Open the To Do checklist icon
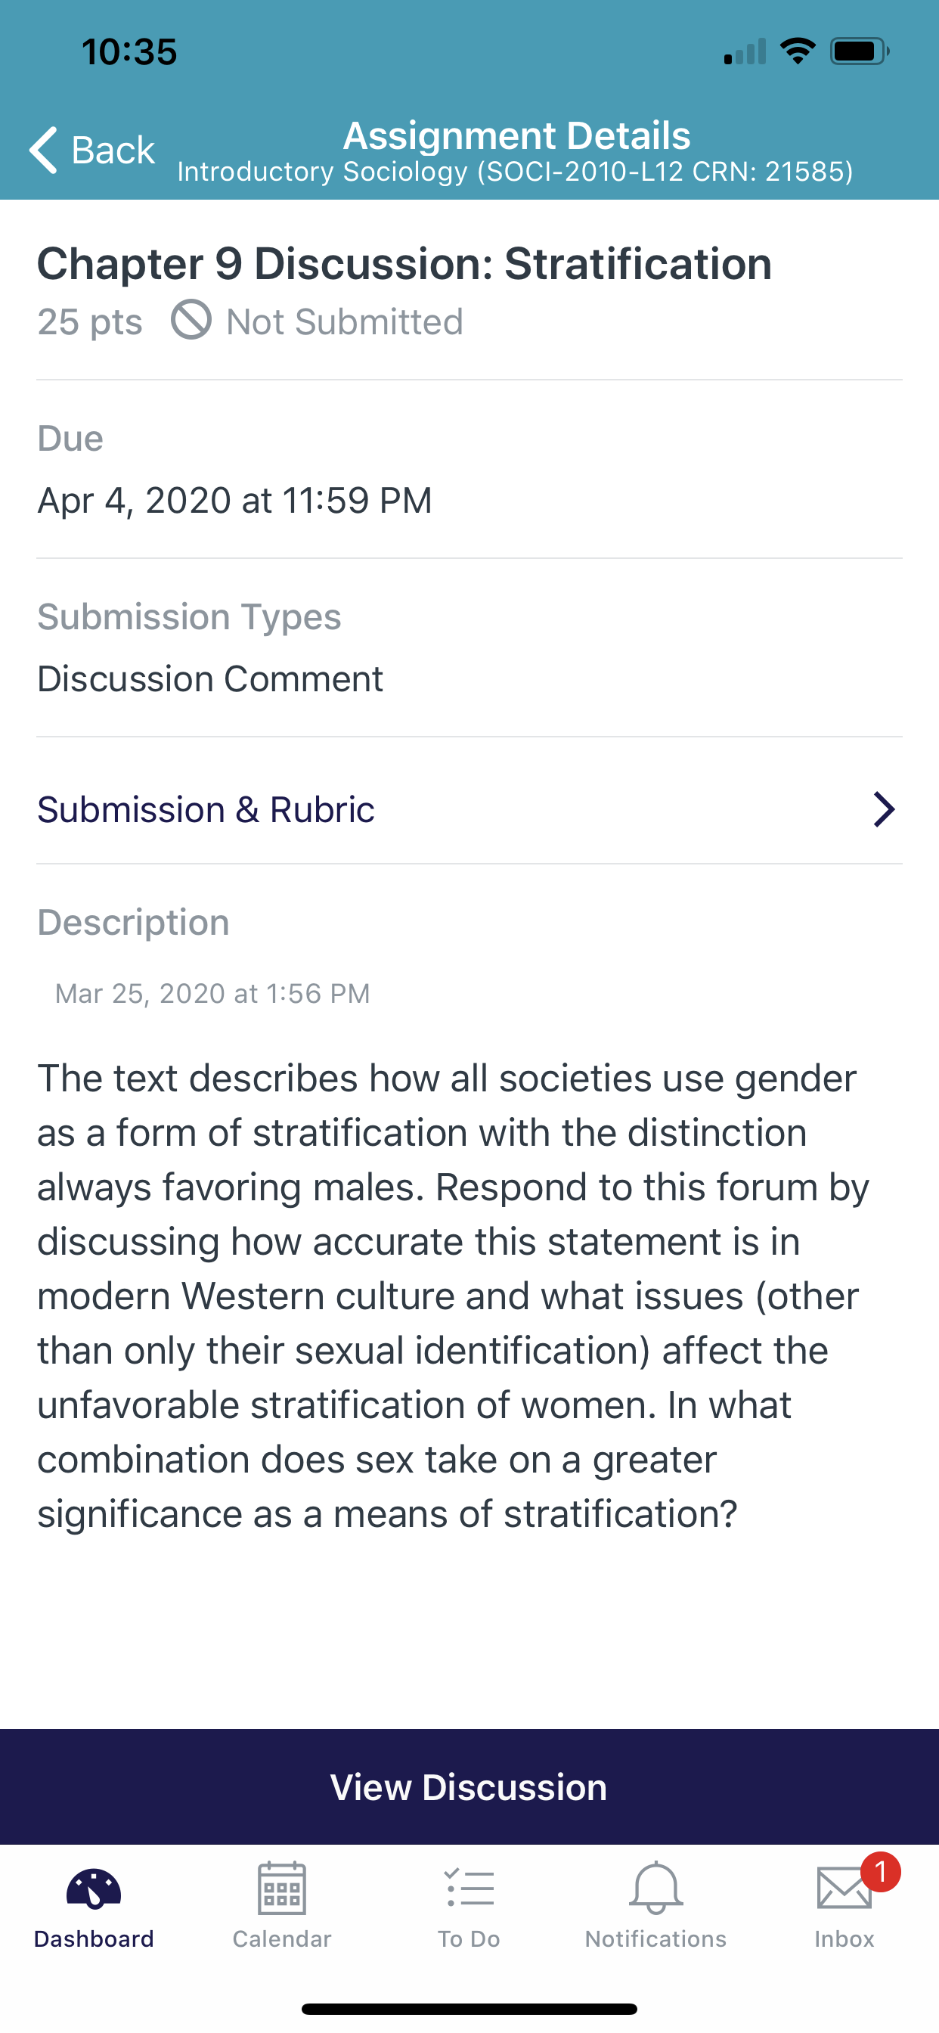Viewport: 939px width, 2033px height. pyautogui.click(x=469, y=1889)
